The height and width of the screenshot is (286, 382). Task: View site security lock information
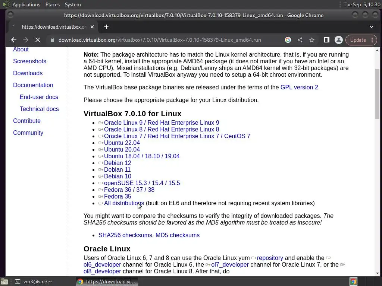click(x=52, y=40)
